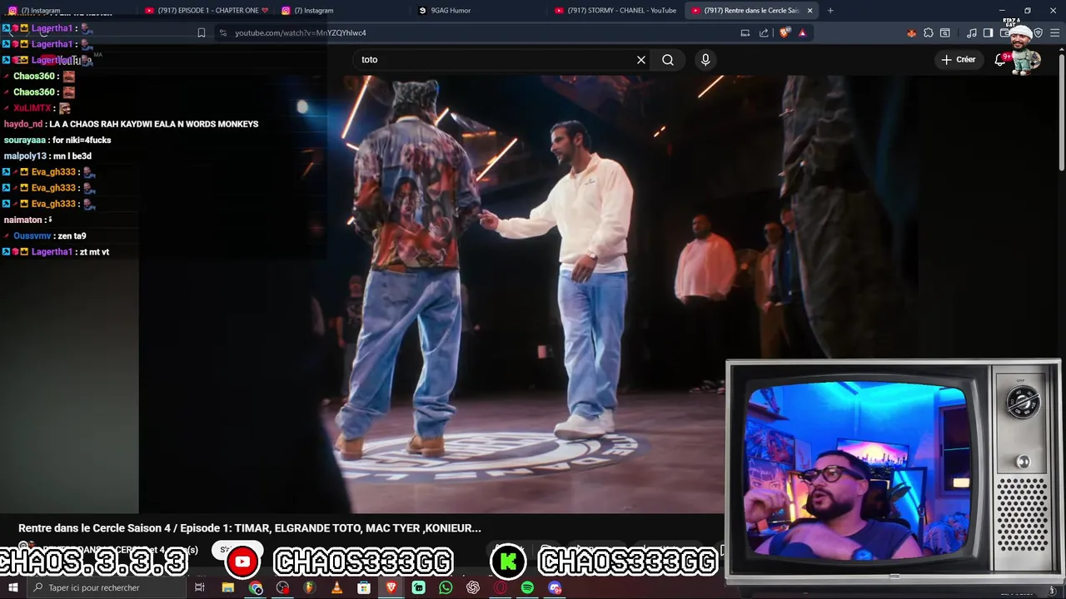The image size is (1066, 599).
Task: Click malpoly13's chat message mn l be3d
Action: tap(47, 156)
